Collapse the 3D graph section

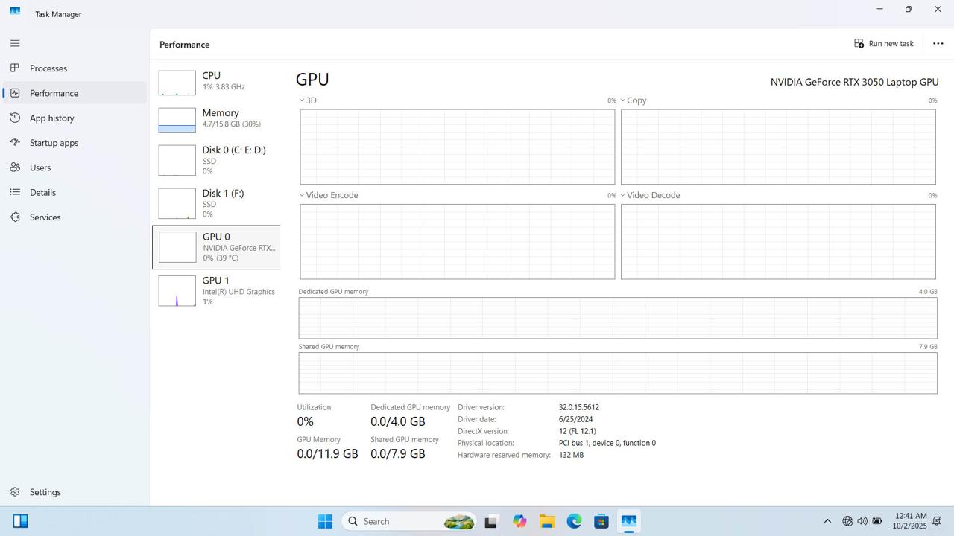coord(302,100)
